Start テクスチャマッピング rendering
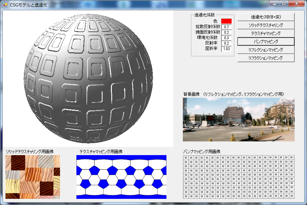Viewport: 307px width, 205px height. tap(266, 33)
